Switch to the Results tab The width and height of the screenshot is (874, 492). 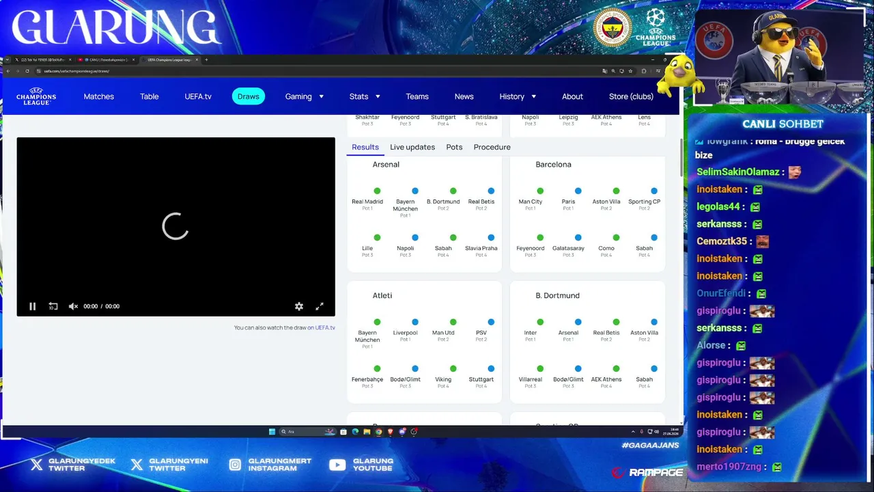click(365, 147)
